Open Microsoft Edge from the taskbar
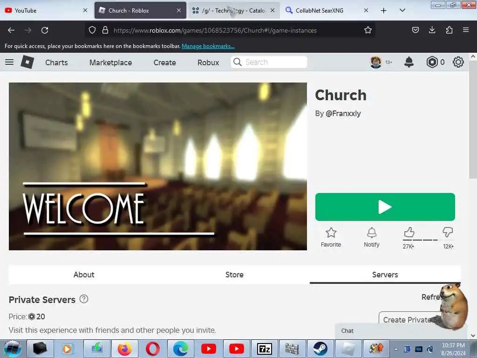The height and width of the screenshot is (358, 477). pos(181,349)
